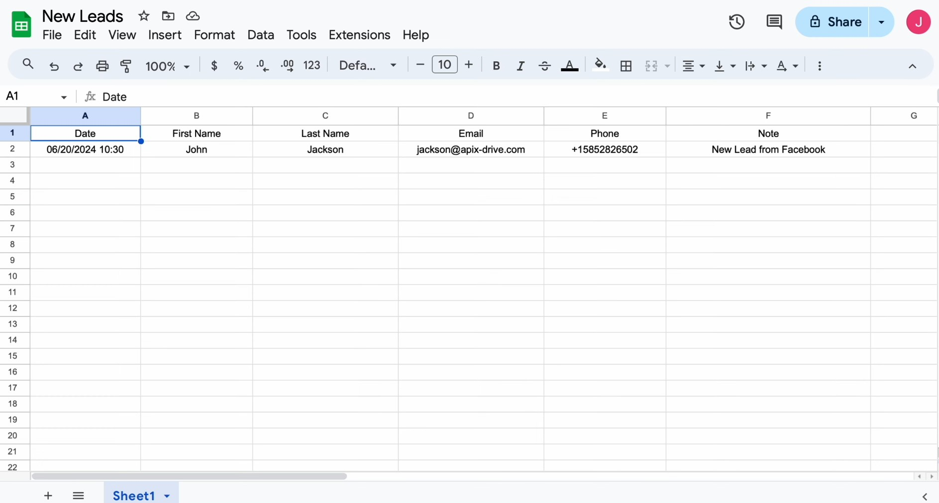
Task: Open the fill color picker
Action: coord(600,65)
